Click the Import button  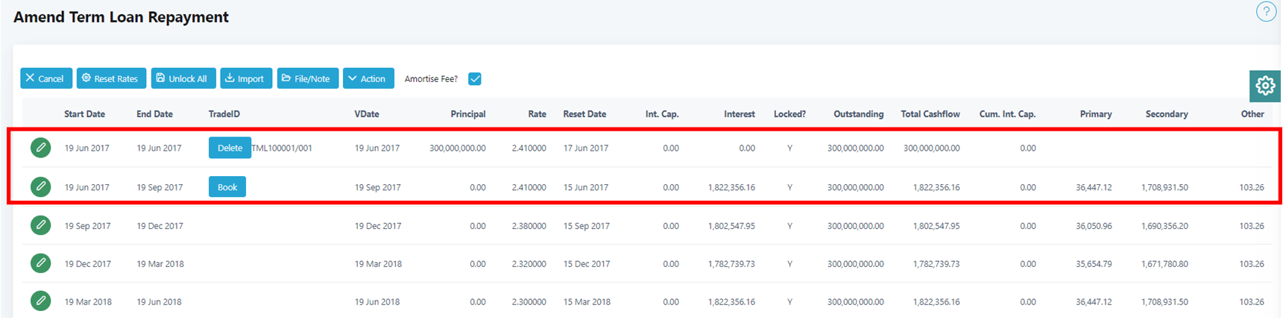point(246,78)
